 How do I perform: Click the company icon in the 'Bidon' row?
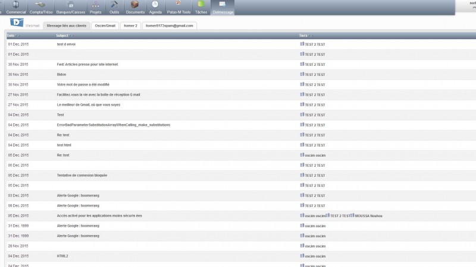point(302,74)
